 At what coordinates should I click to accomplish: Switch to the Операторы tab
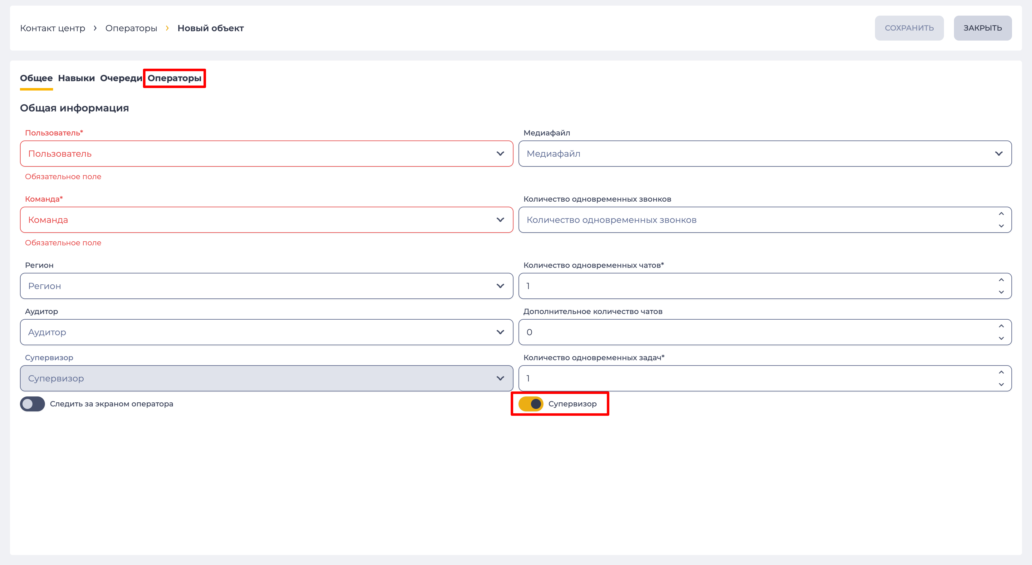point(175,78)
